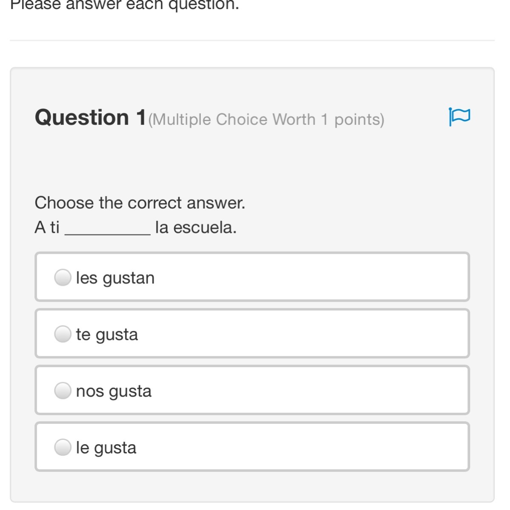The height and width of the screenshot is (510, 510).
Task: Click the word "escuela" in the sentence
Action: point(204,227)
